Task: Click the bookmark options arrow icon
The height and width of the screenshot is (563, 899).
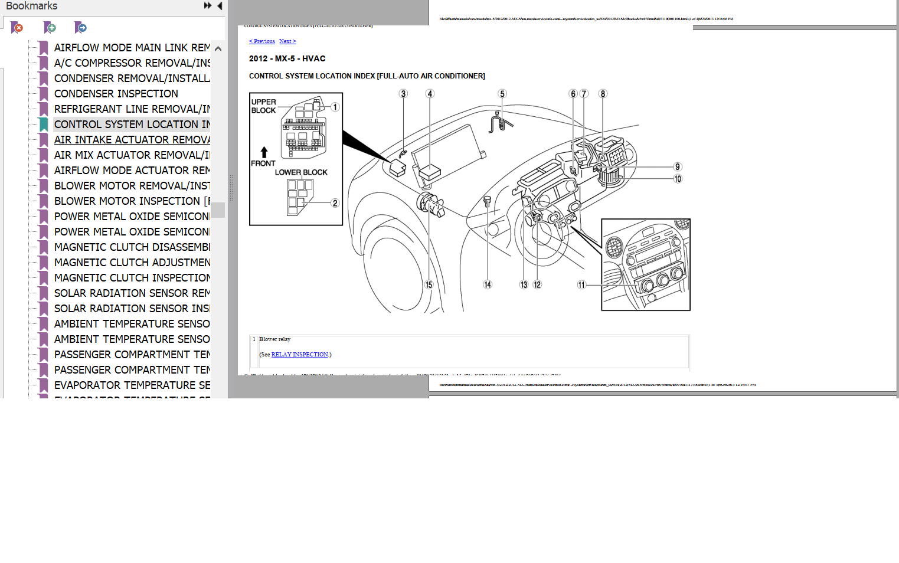Action: 80,27
